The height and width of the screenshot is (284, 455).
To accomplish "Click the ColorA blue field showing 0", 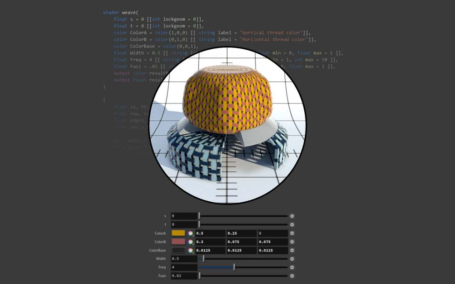I will pos(273,233).
